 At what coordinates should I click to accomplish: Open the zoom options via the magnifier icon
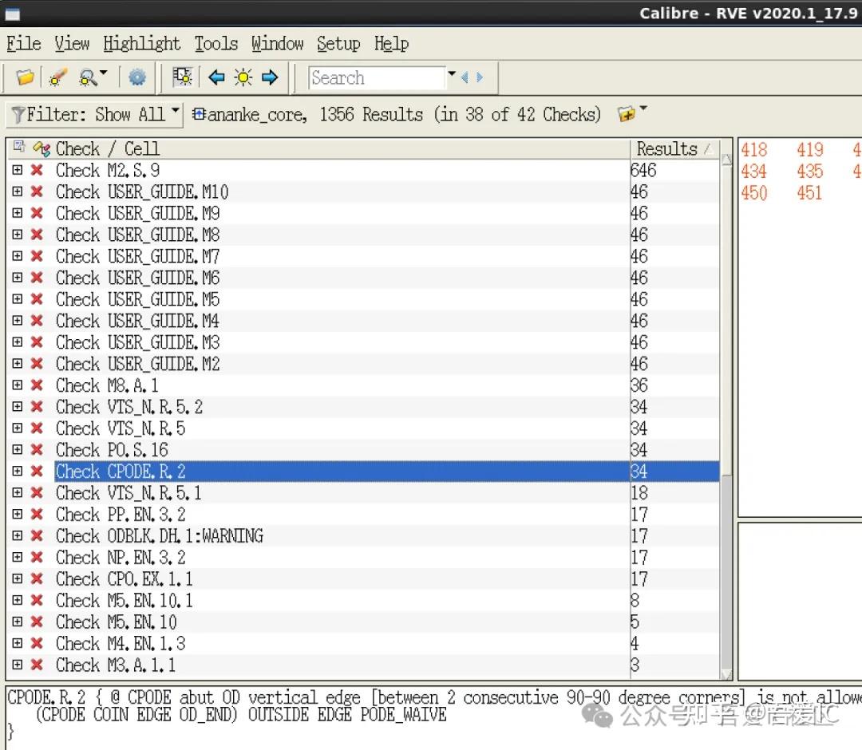pos(86,77)
